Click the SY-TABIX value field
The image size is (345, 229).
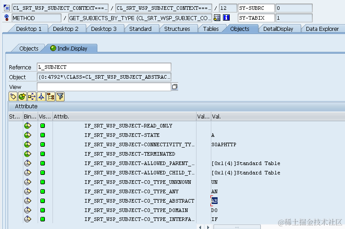click(294, 18)
